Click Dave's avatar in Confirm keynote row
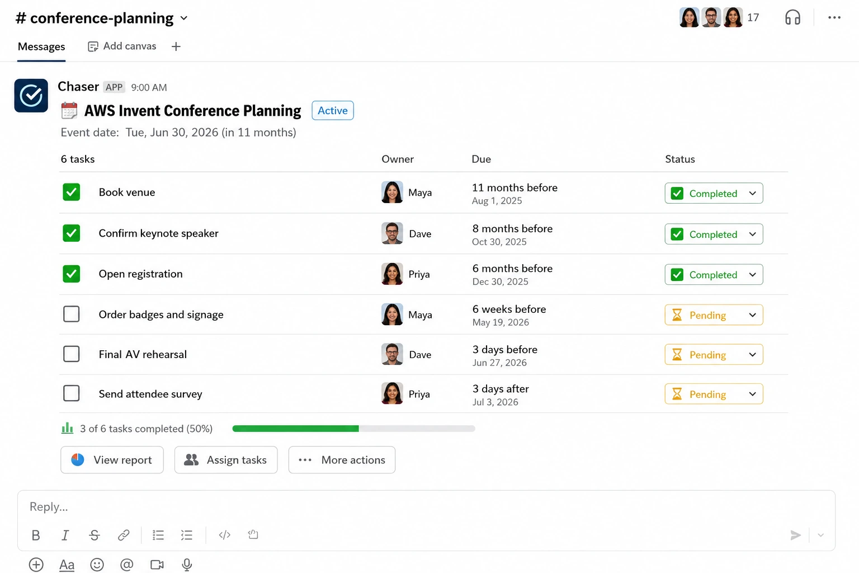The width and height of the screenshot is (859, 573). coord(392,233)
